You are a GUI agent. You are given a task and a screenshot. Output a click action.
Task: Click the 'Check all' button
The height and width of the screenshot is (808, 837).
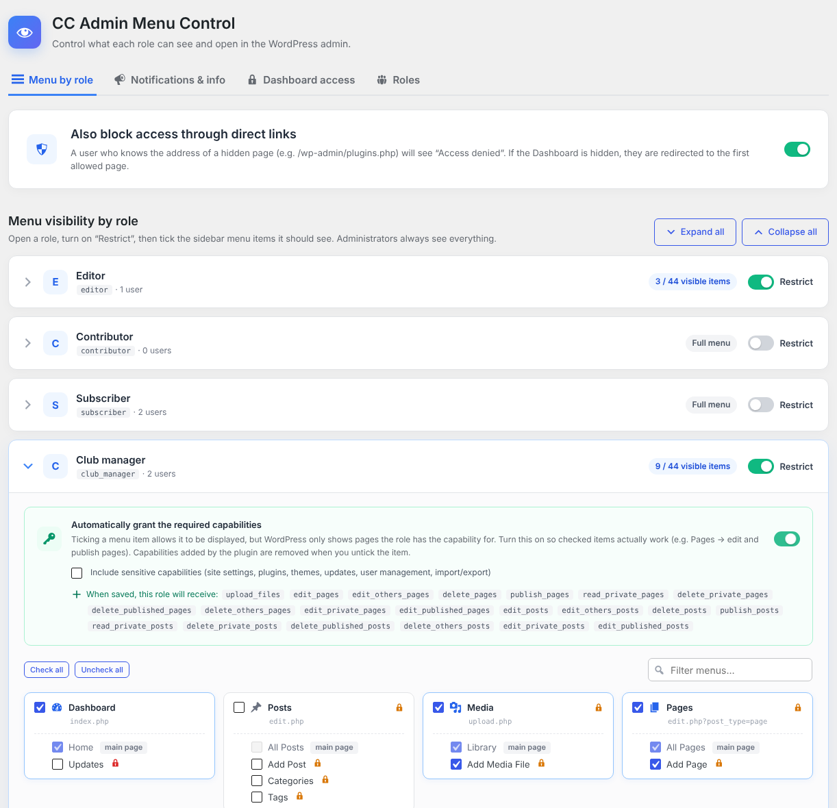tap(47, 670)
